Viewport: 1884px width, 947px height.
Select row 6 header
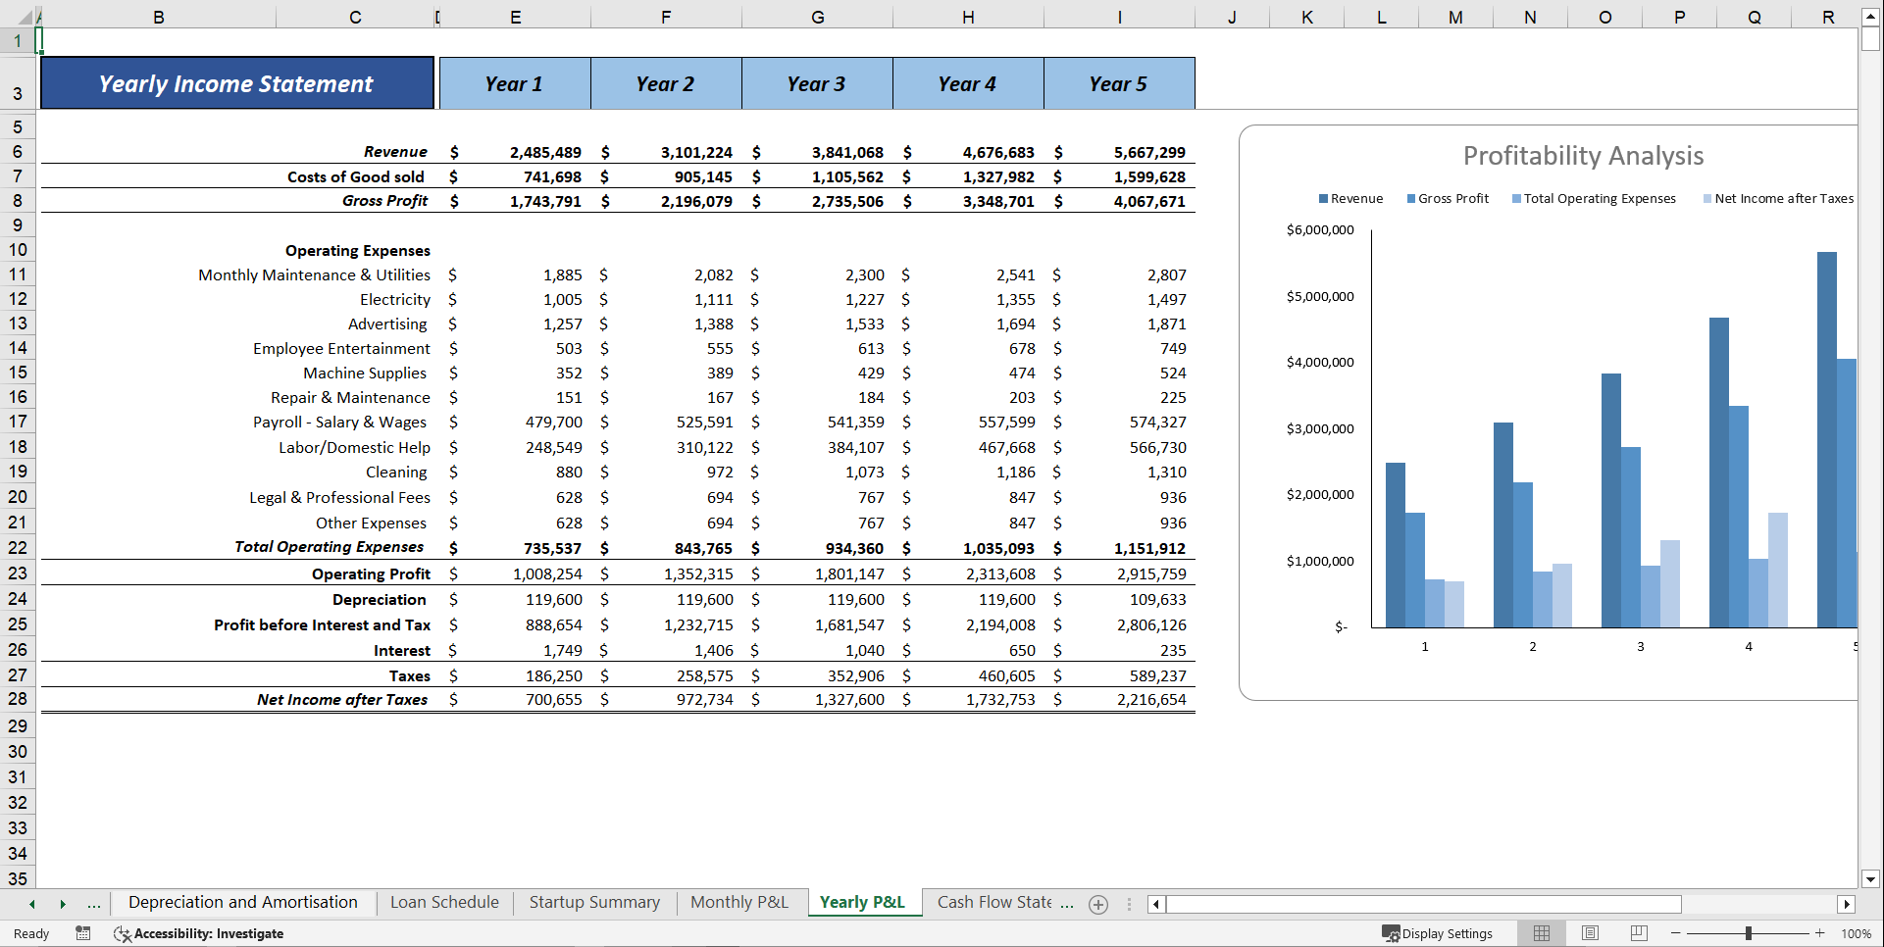coord(18,152)
